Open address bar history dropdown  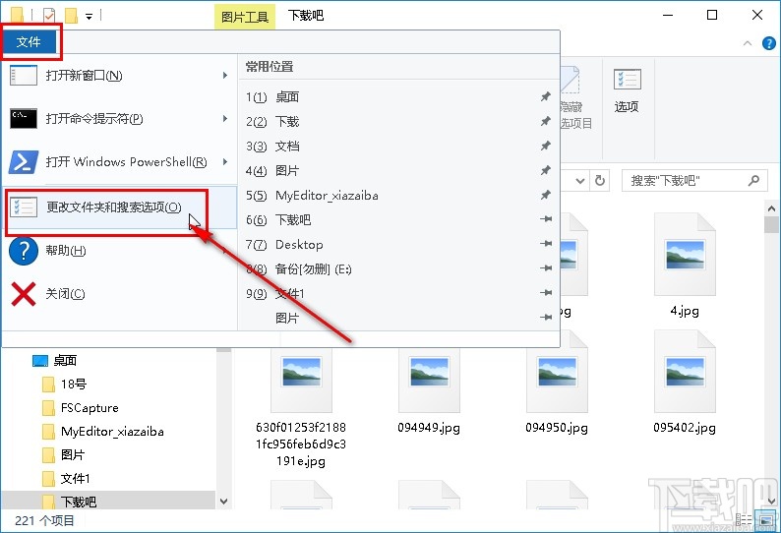coord(580,181)
